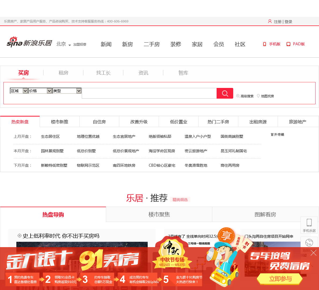Switch to the 找工长 search tab

[103, 73]
